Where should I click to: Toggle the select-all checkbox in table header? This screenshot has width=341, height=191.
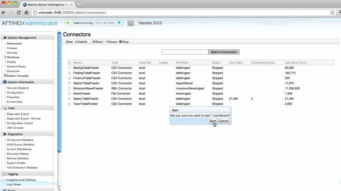(70, 63)
